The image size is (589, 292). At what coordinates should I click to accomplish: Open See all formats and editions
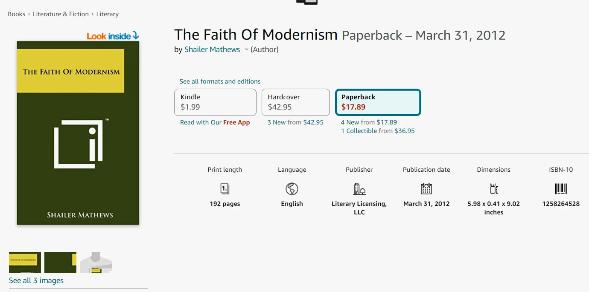coord(220,81)
